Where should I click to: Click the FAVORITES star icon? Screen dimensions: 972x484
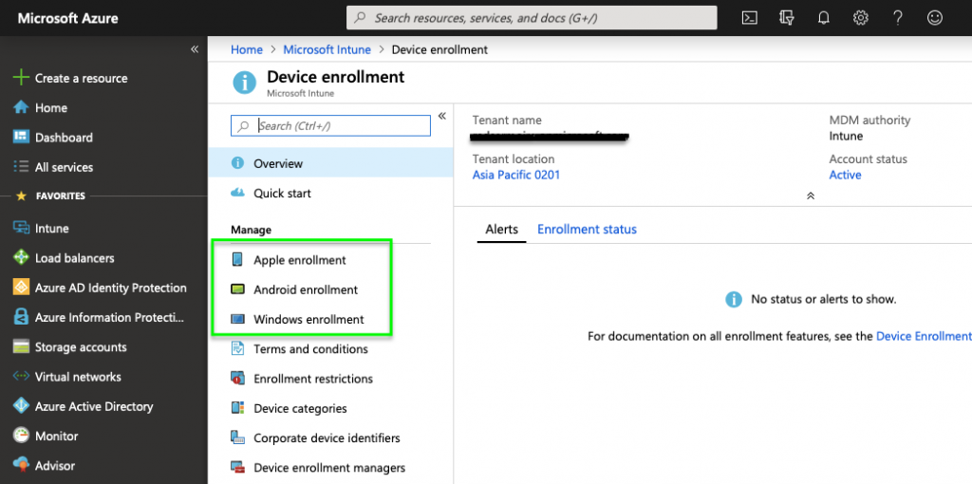(x=21, y=195)
